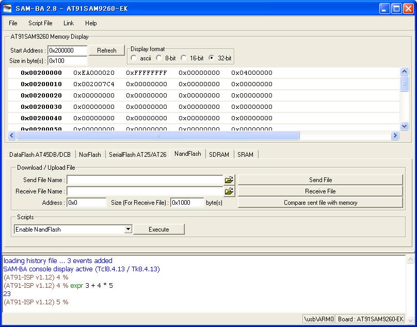Execute the selected script

coord(159,229)
